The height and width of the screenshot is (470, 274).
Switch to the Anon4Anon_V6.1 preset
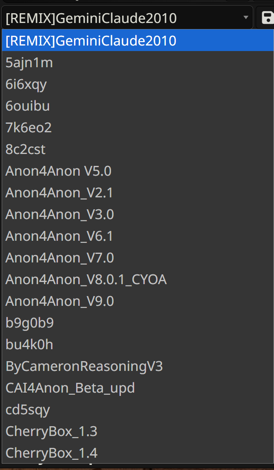(x=59, y=236)
